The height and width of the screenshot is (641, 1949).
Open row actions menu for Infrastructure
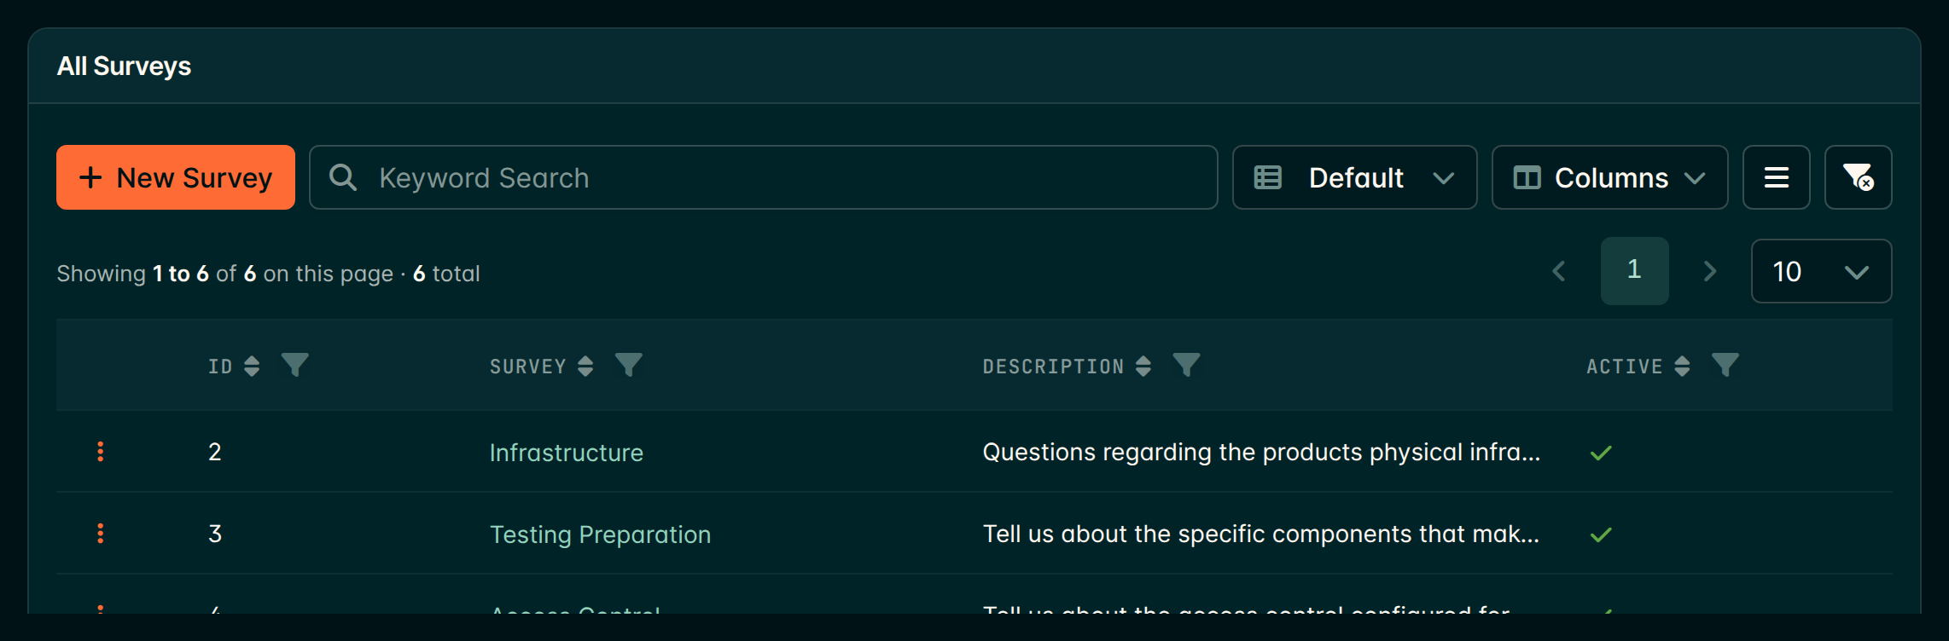coord(101,452)
